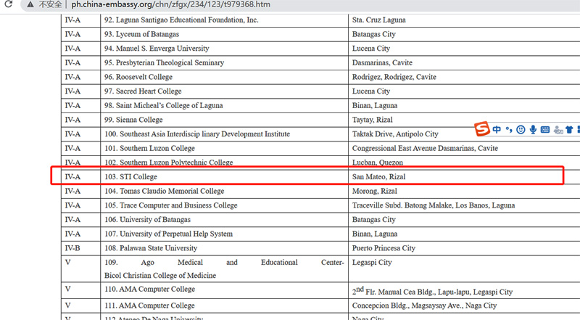Click 'Taktak Drive, Antipolo City' location cell
This screenshot has width=580, height=320.
click(x=395, y=134)
